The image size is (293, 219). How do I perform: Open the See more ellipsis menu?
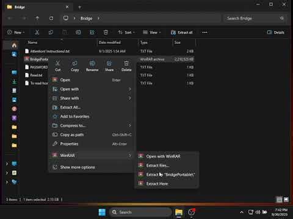[x=204, y=32]
